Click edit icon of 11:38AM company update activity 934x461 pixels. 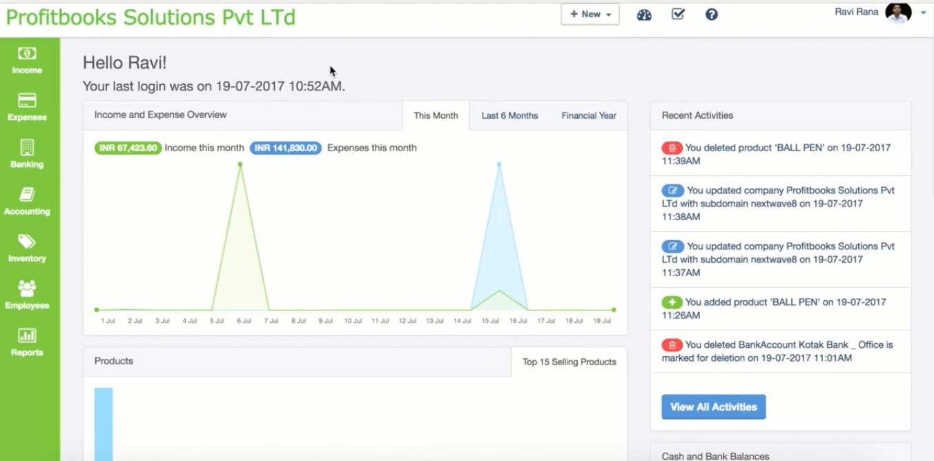click(x=672, y=190)
